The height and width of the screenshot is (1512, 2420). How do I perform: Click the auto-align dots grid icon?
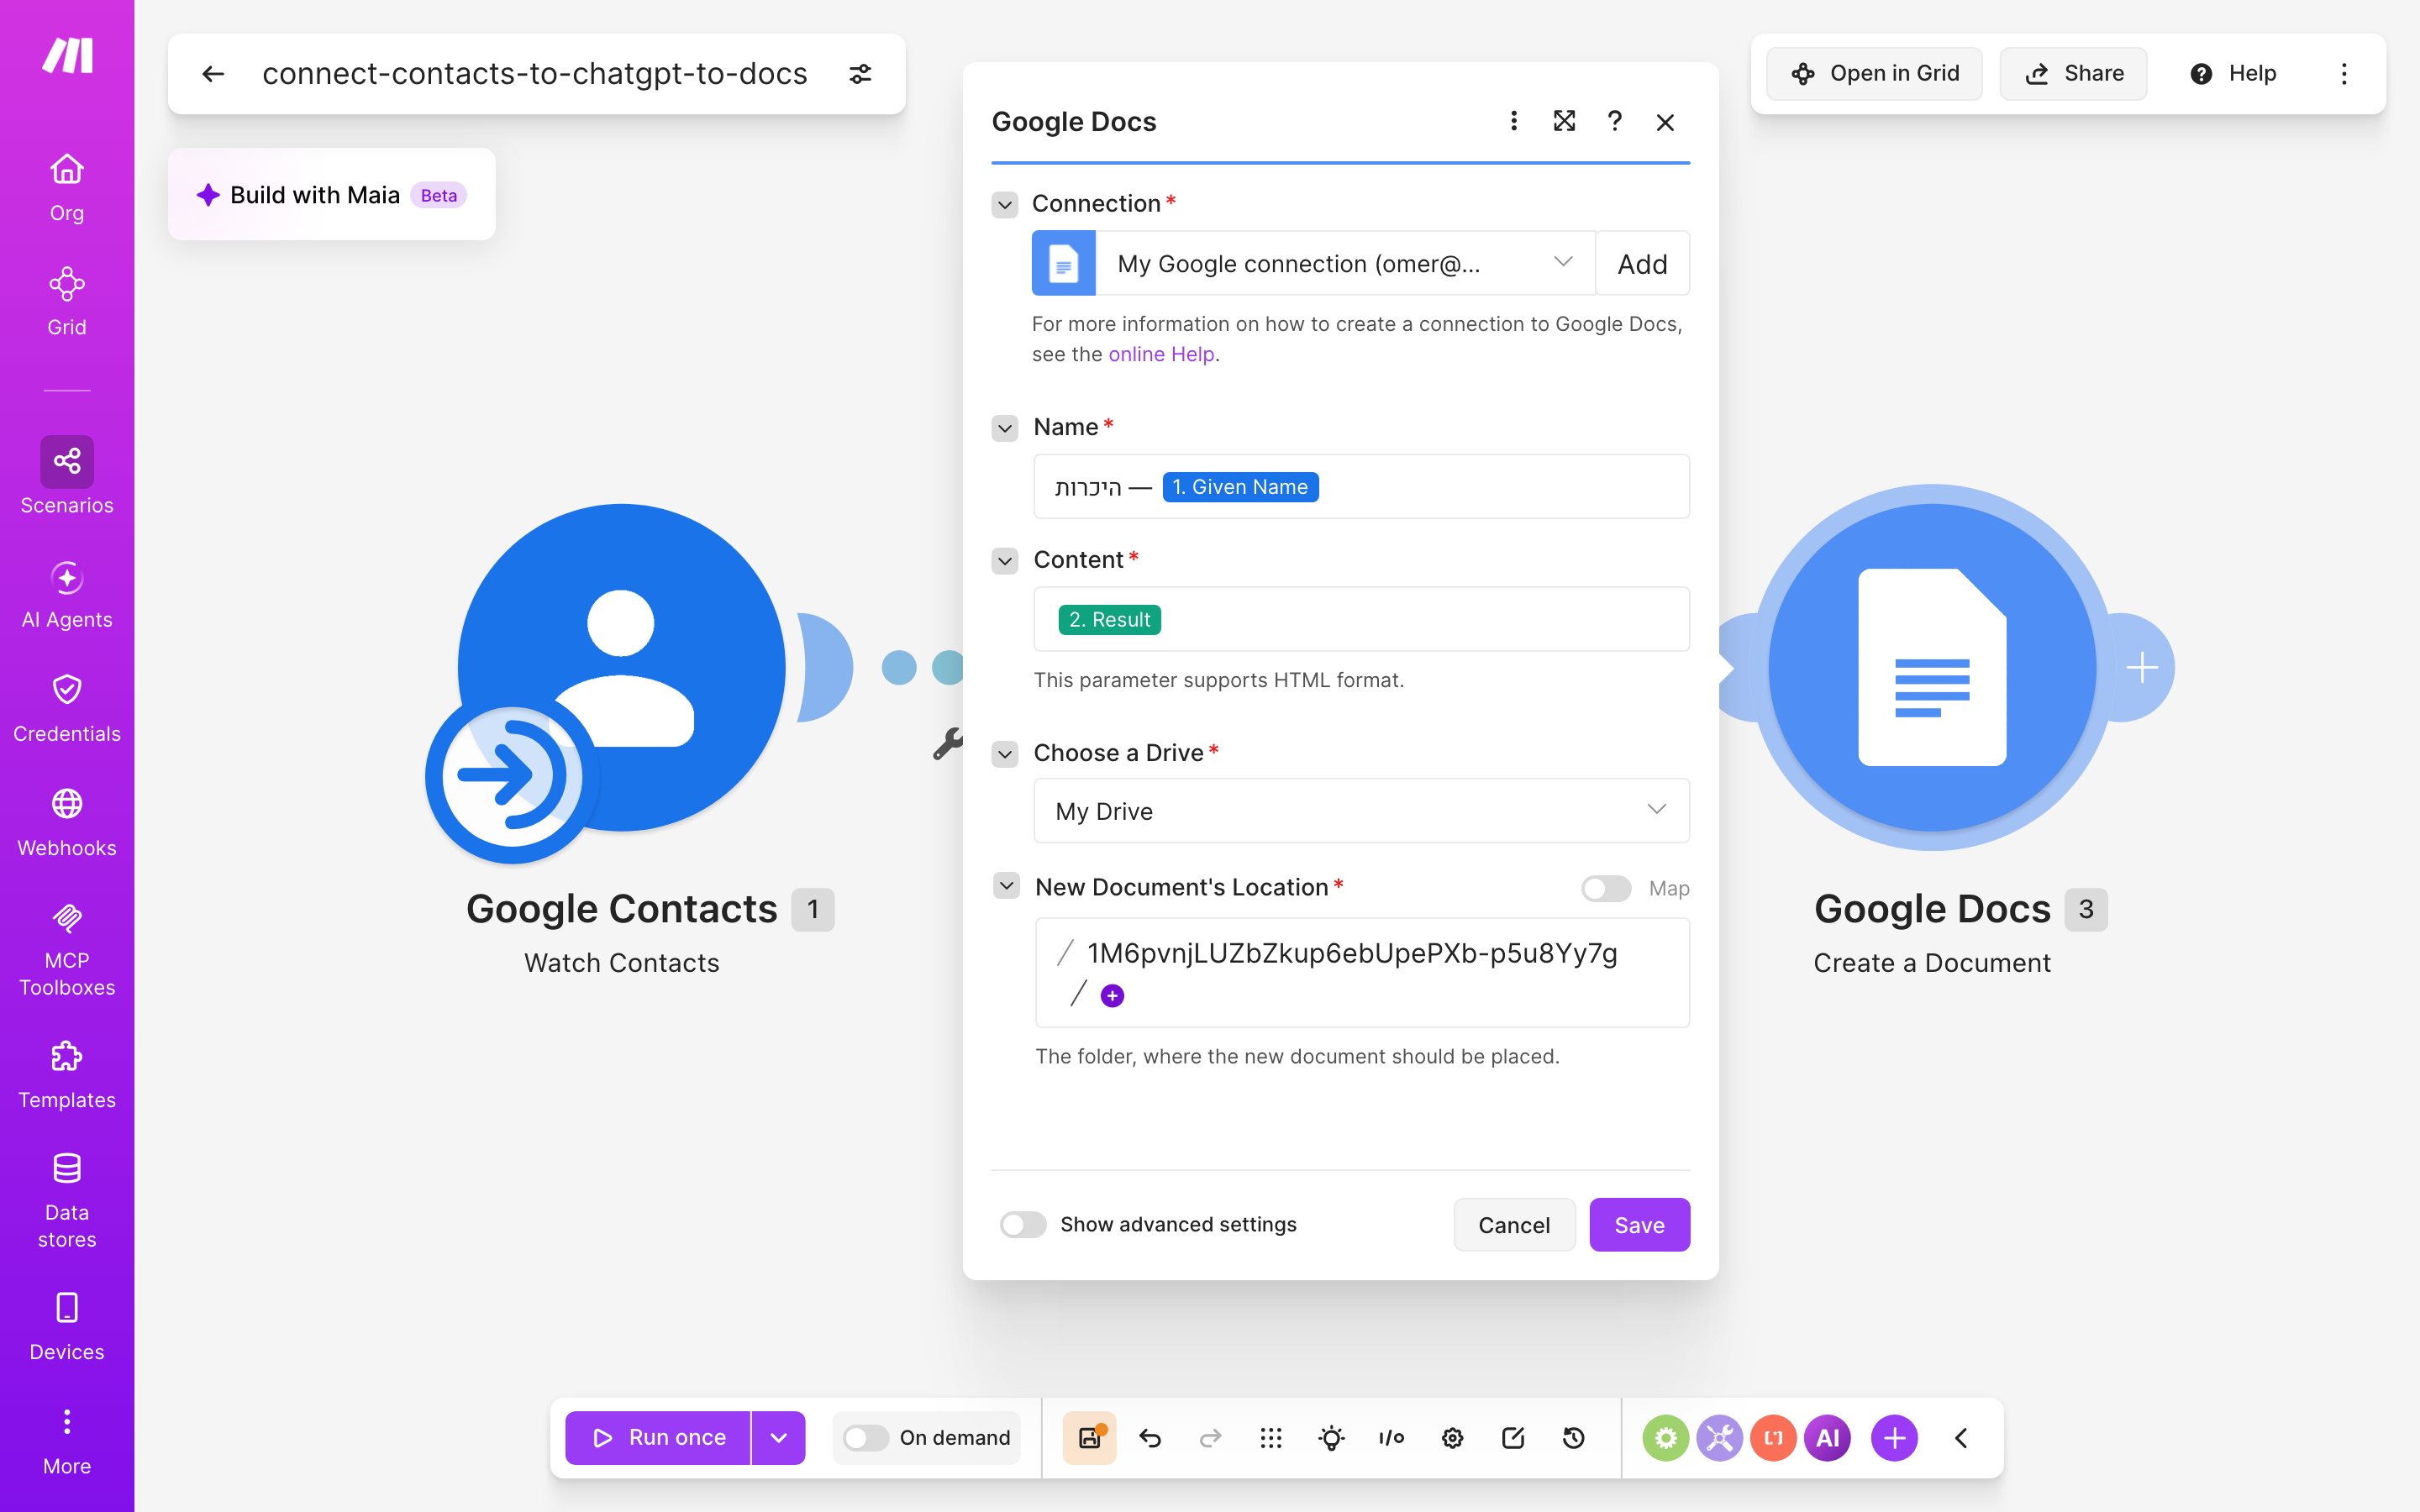1271,1438
